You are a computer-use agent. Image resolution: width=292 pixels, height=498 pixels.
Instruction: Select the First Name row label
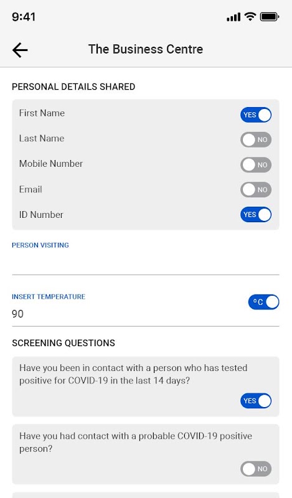42,113
